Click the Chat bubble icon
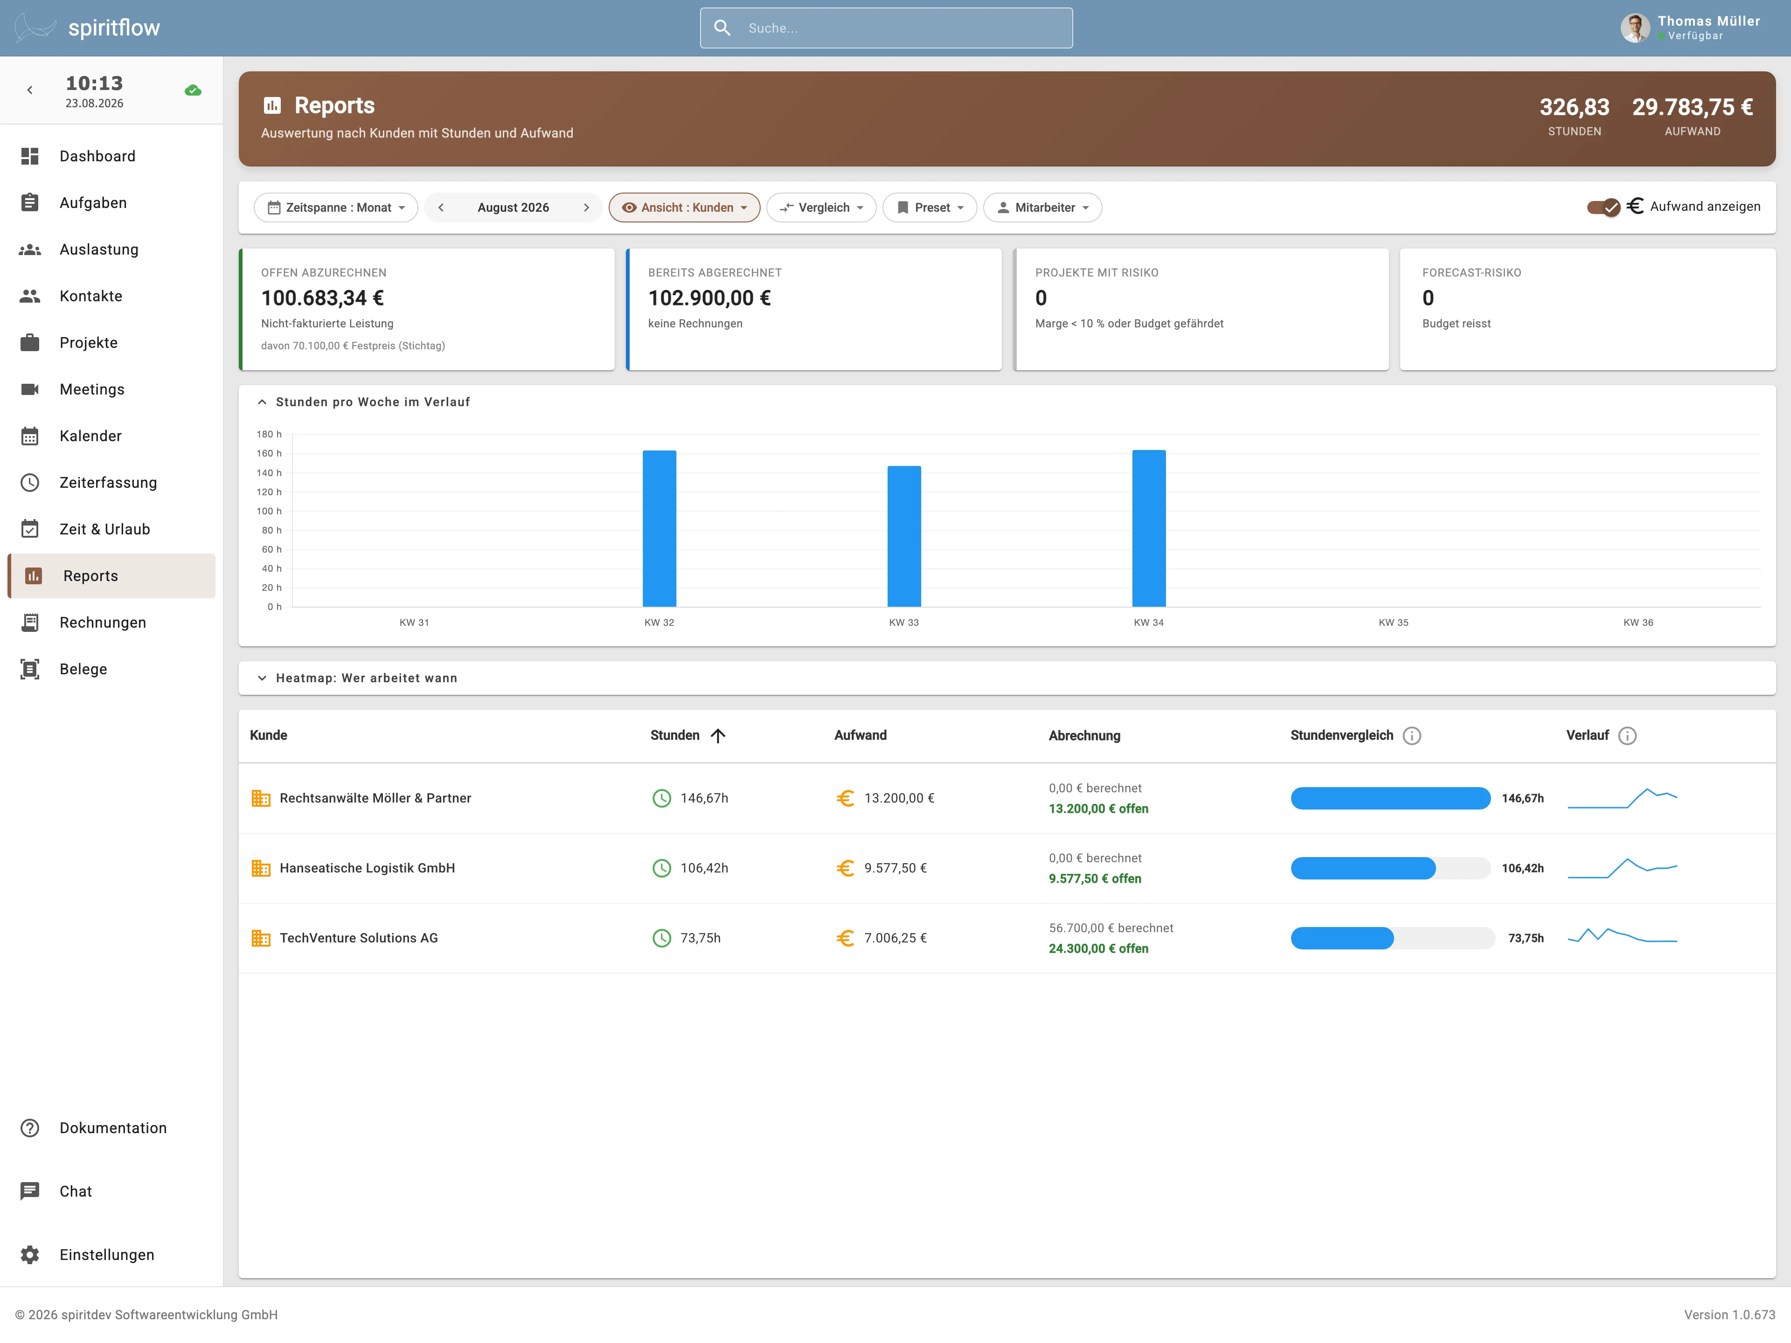 pyautogui.click(x=30, y=1191)
